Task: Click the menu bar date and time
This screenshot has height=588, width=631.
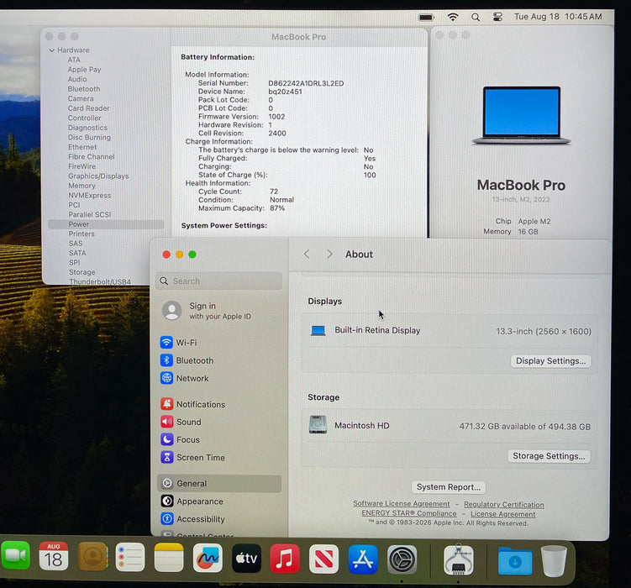Action: click(x=558, y=17)
